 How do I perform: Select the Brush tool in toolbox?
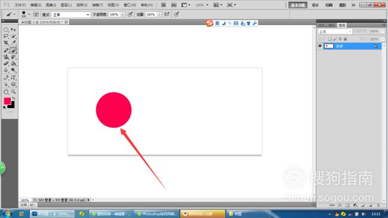13,50
